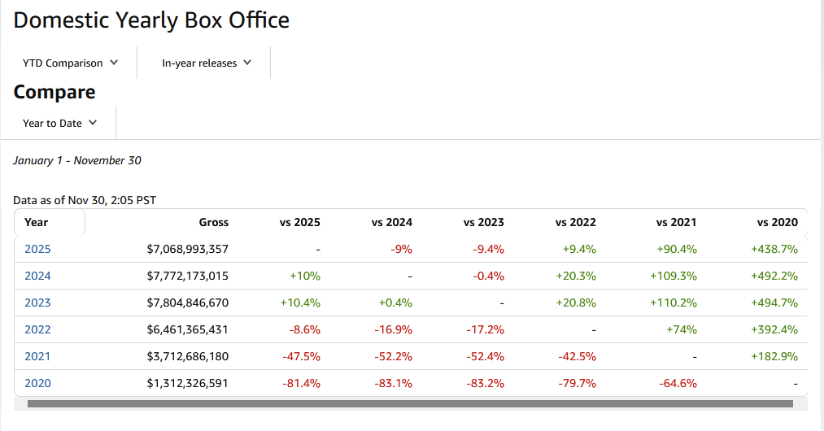The width and height of the screenshot is (824, 431).
Task: Click the horizontal scrollbar under the table
Action: click(x=410, y=403)
